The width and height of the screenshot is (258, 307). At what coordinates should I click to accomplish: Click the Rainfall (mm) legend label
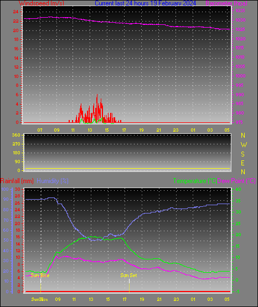tap(17, 181)
